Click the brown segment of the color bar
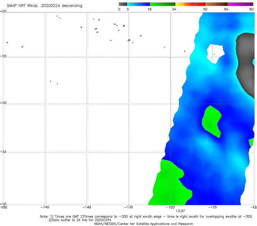 216,4
